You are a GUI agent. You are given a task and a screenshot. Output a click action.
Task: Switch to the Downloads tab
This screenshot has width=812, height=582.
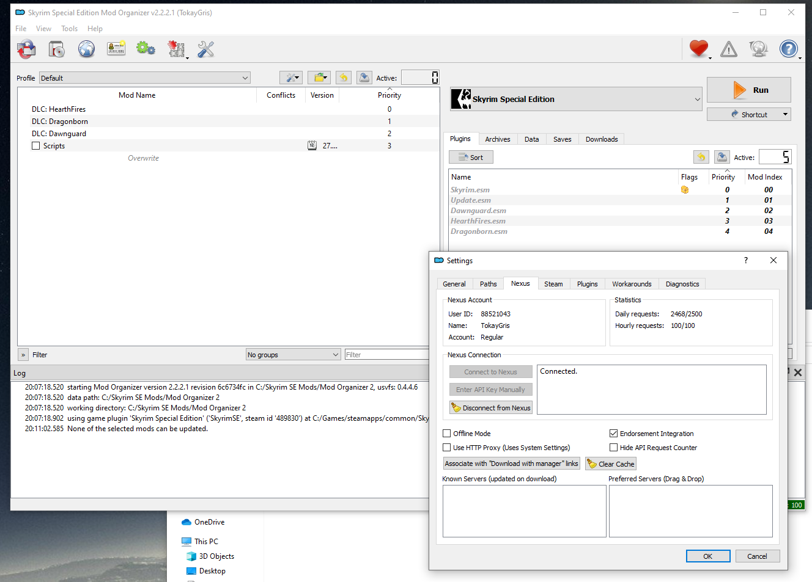pos(602,139)
